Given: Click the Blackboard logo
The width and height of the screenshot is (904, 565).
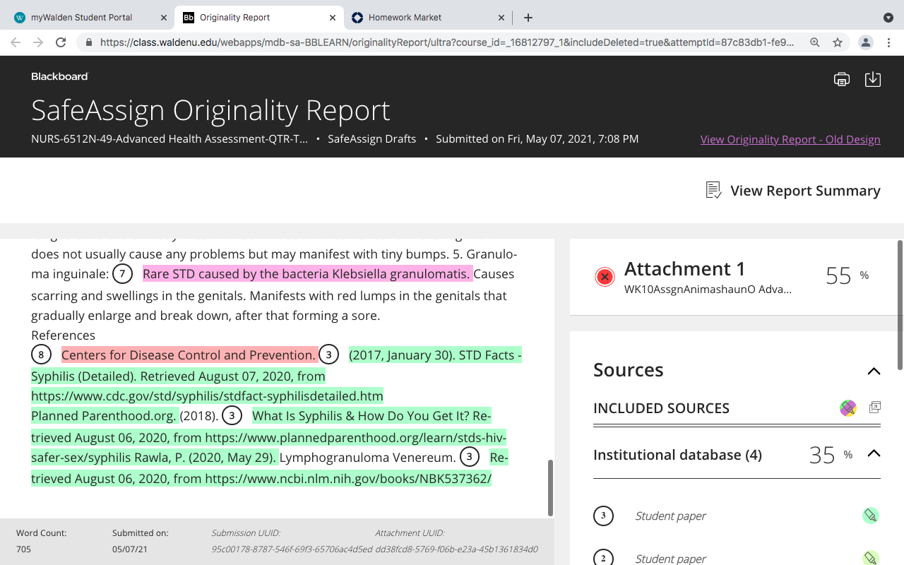Looking at the screenshot, I should click(59, 76).
